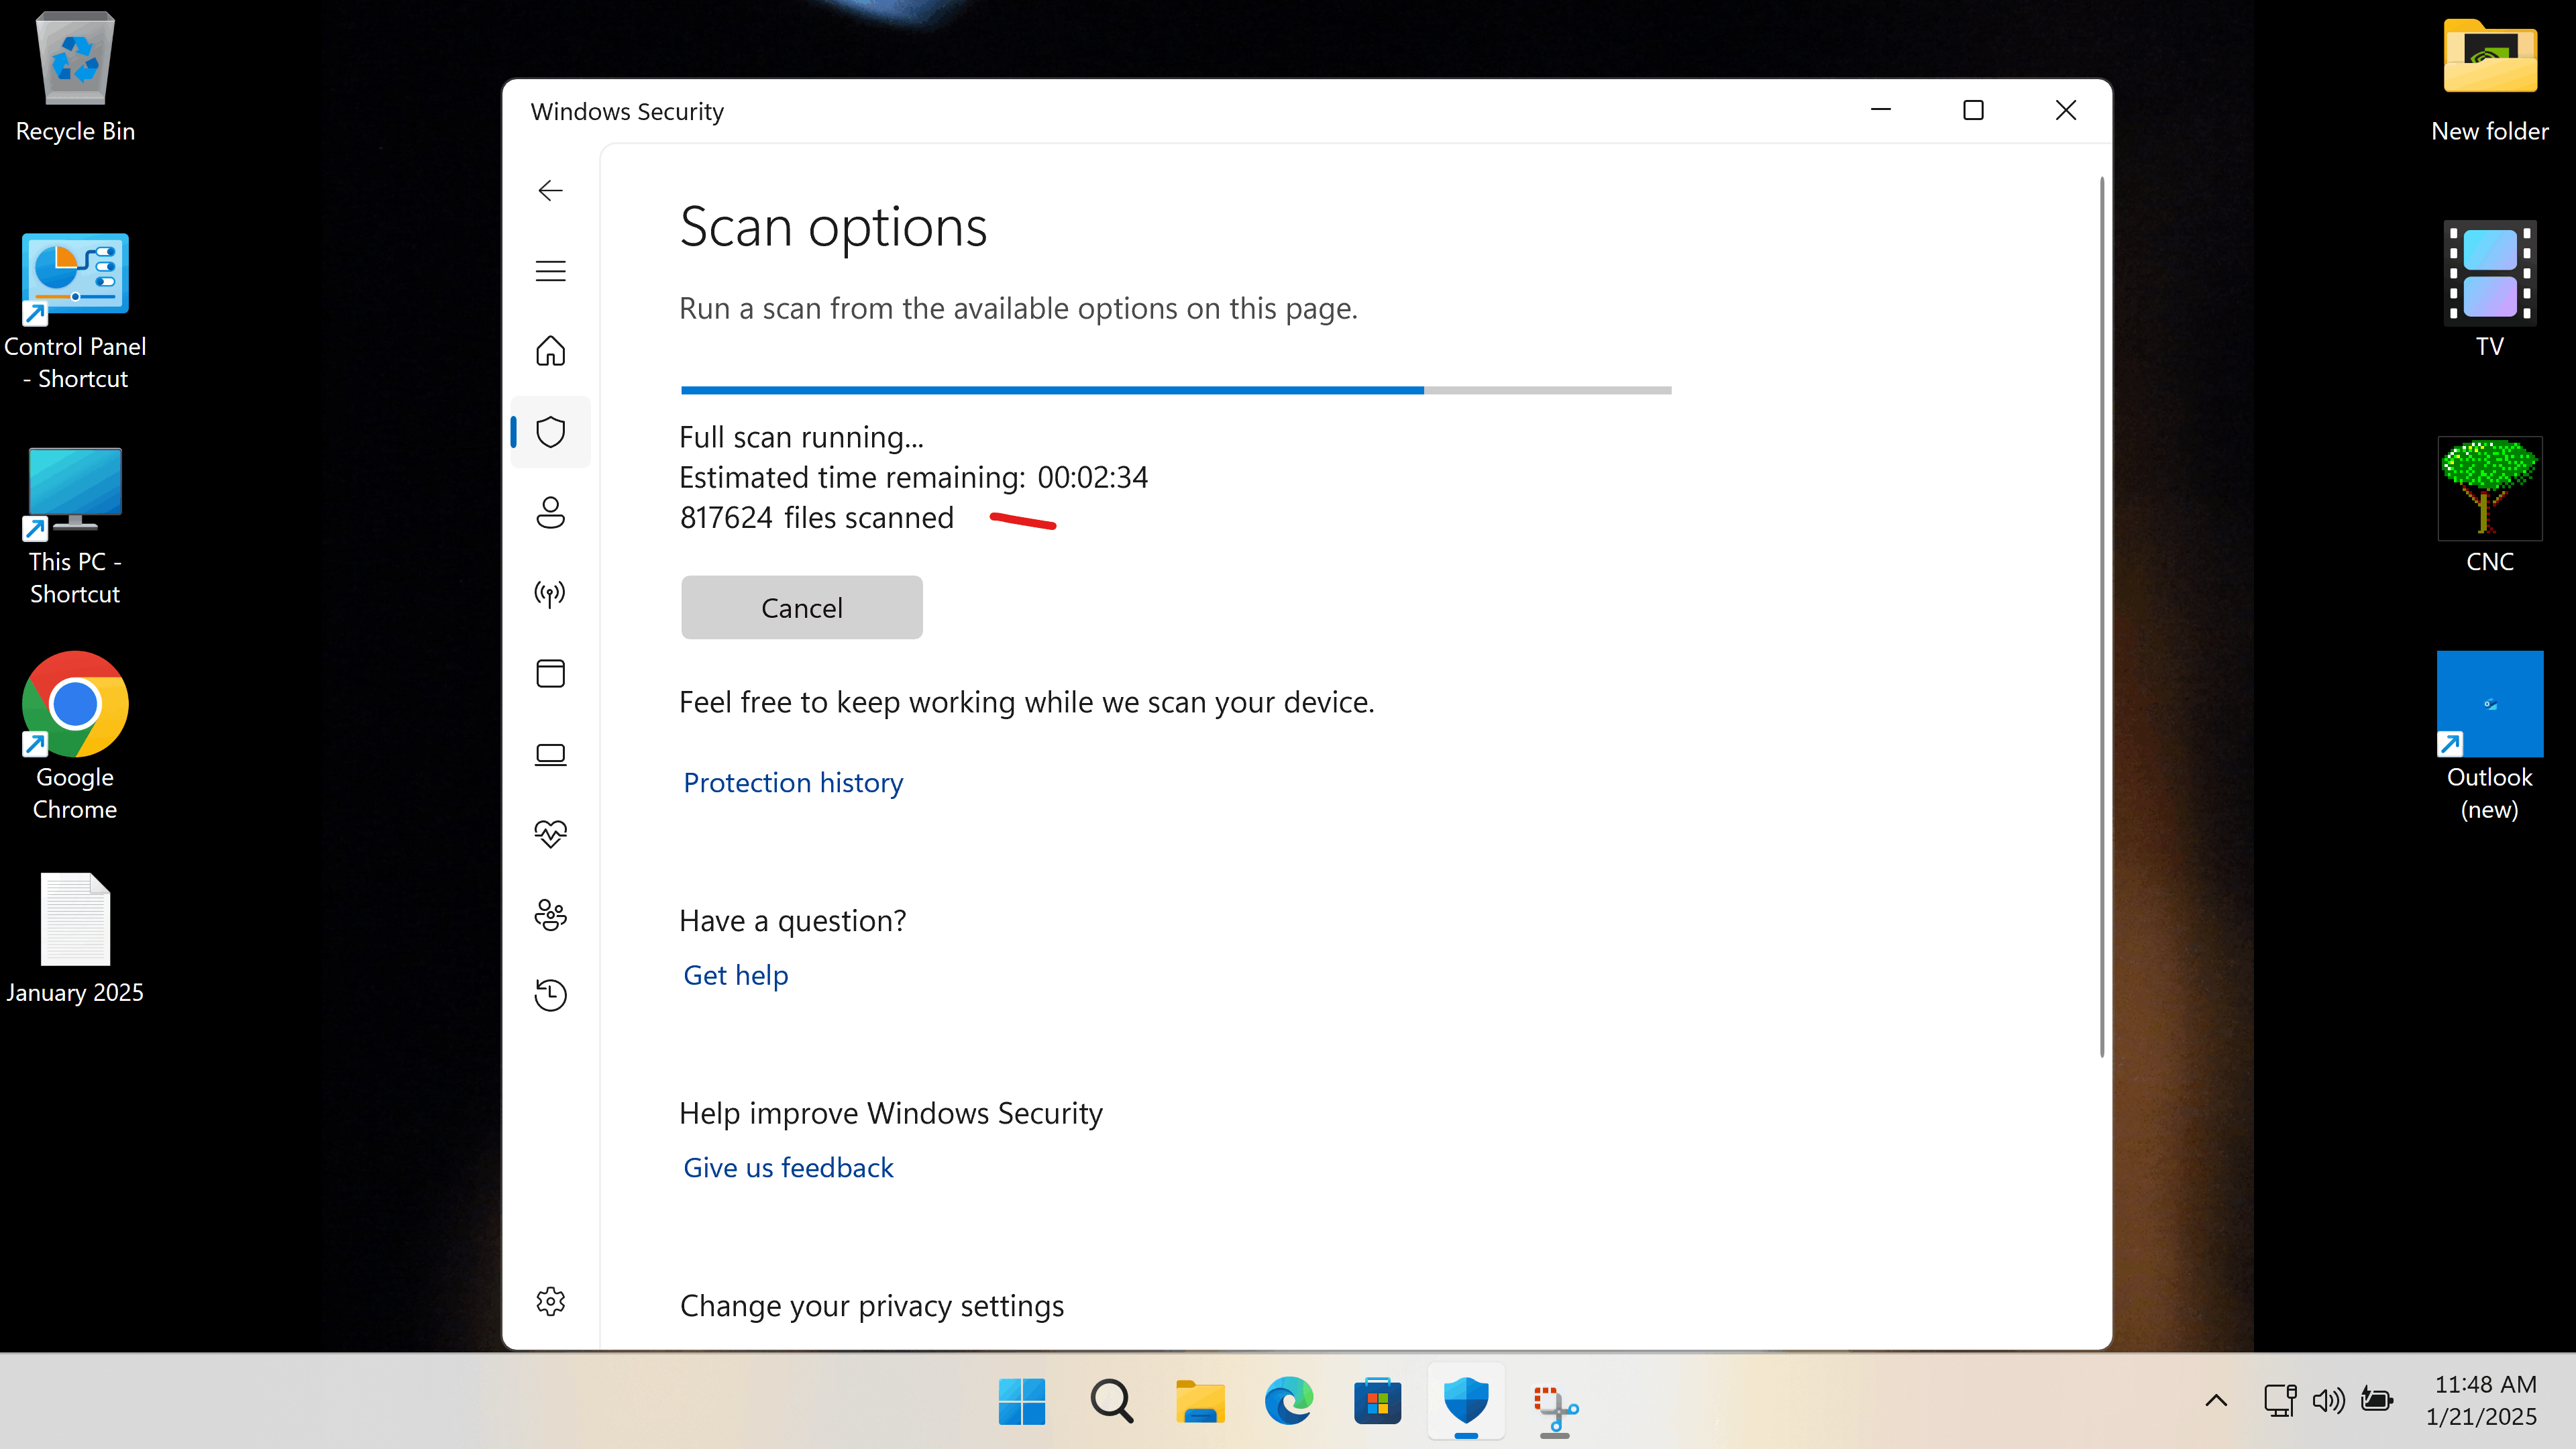Open the Protection history link
Screen dimensions: 2576x1449
point(793,782)
